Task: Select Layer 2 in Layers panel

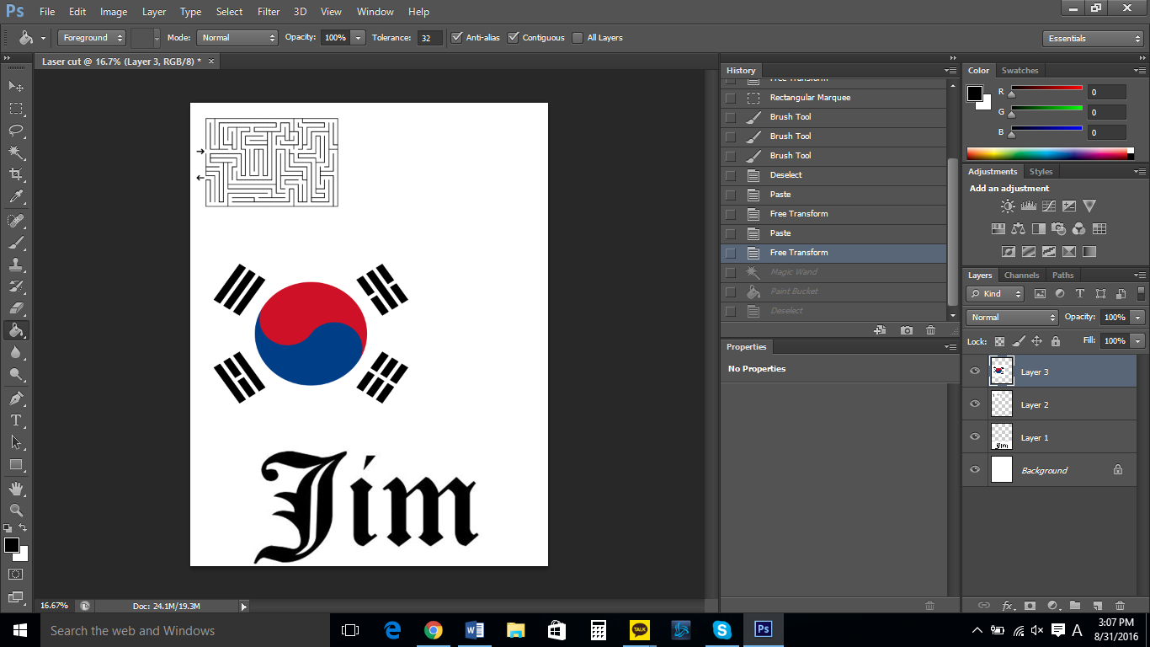Action: click(1049, 404)
